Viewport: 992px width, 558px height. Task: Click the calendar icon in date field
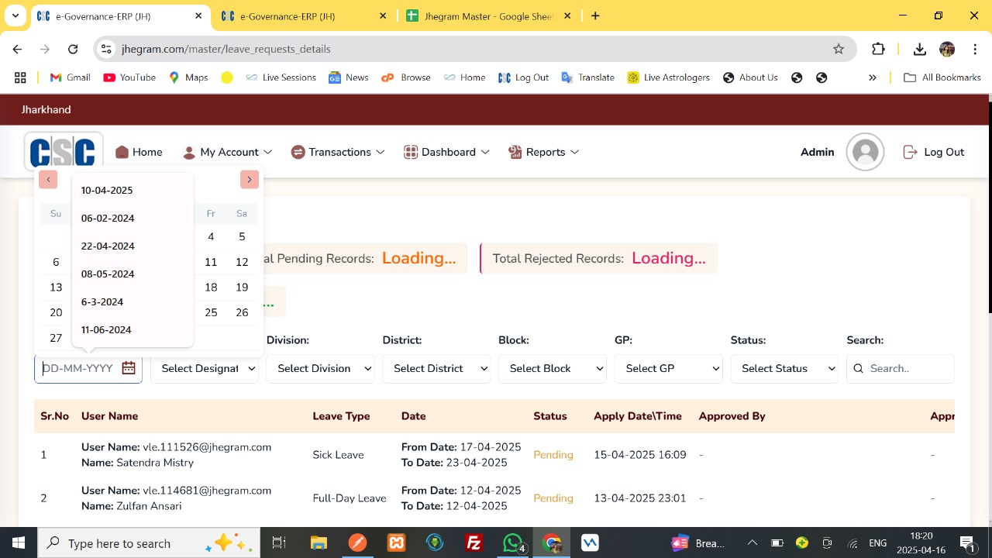129,368
